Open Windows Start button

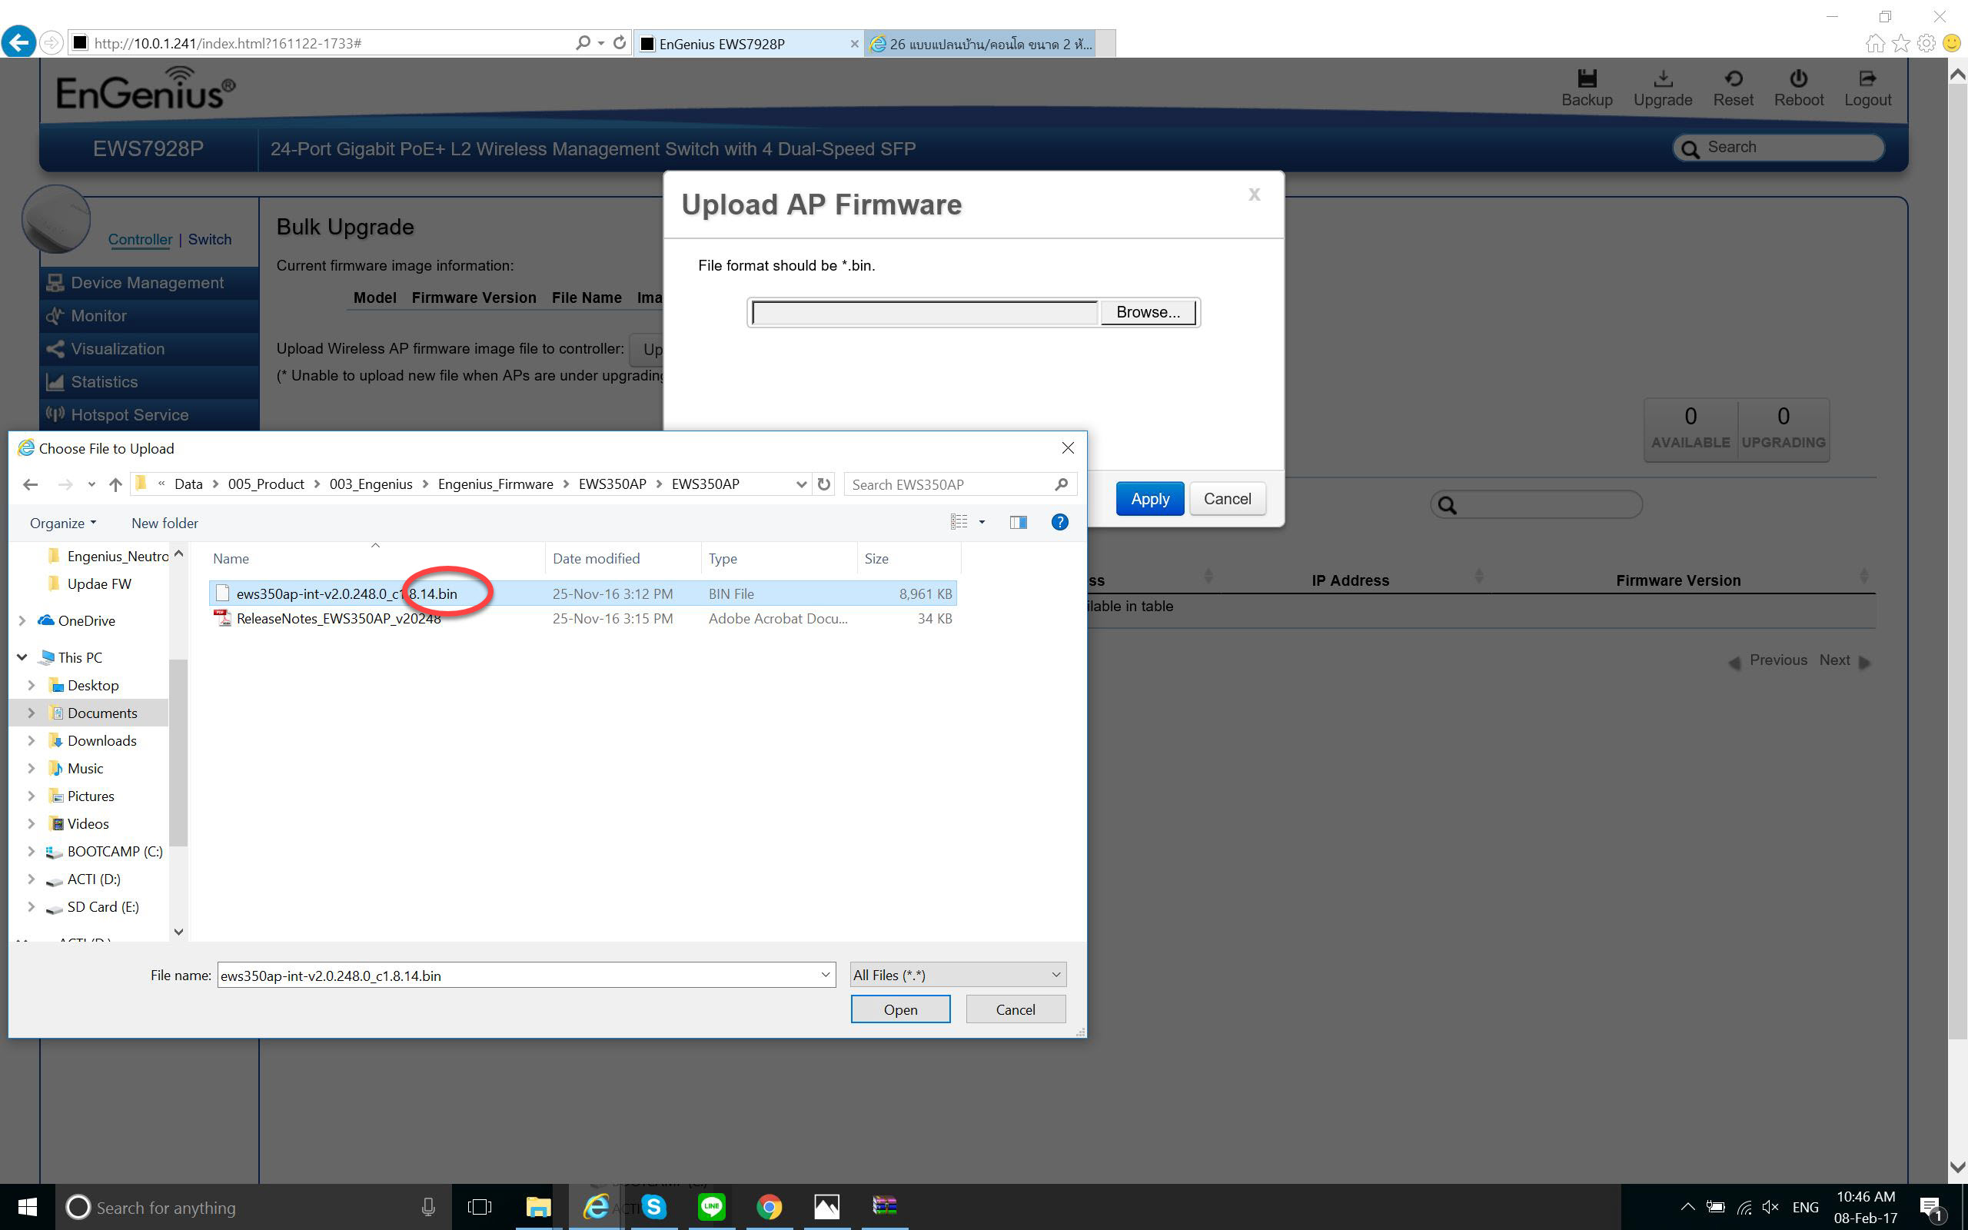click(27, 1207)
